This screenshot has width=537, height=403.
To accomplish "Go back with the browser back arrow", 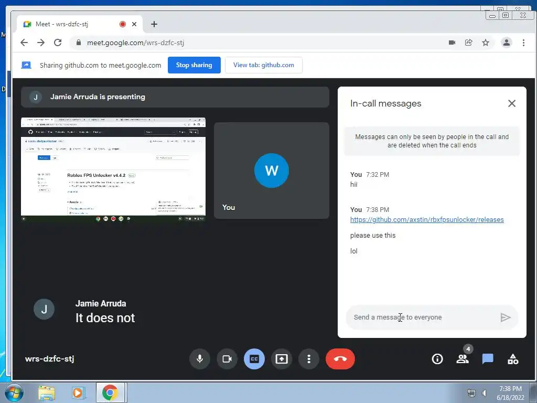I will [x=24, y=43].
